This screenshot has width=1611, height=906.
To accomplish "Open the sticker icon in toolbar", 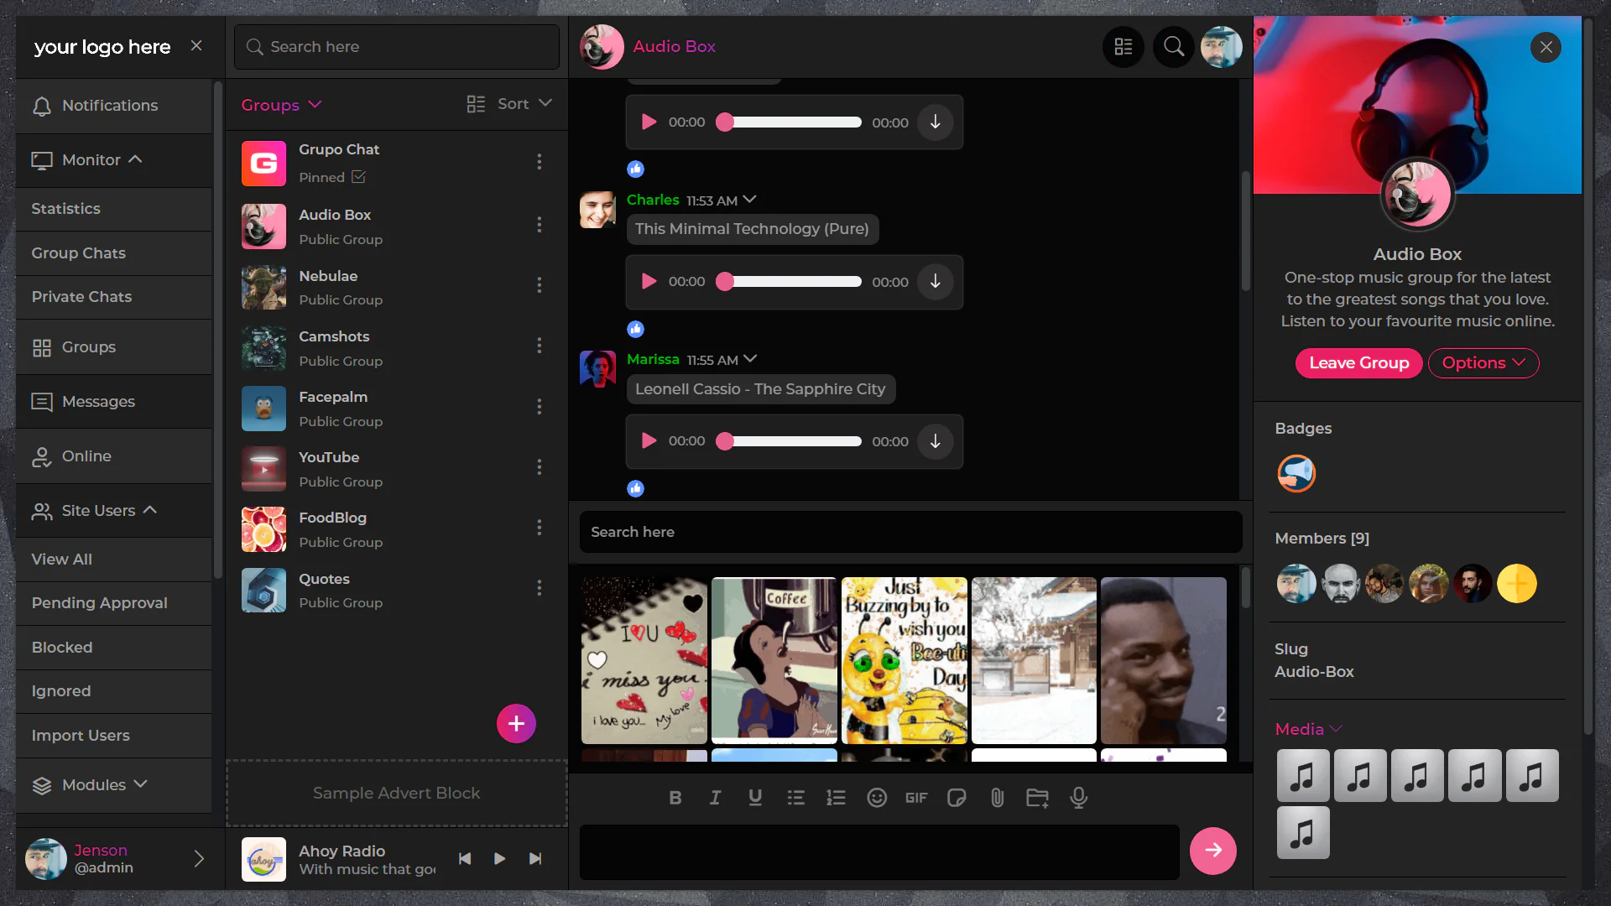I will tap(957, 798).
